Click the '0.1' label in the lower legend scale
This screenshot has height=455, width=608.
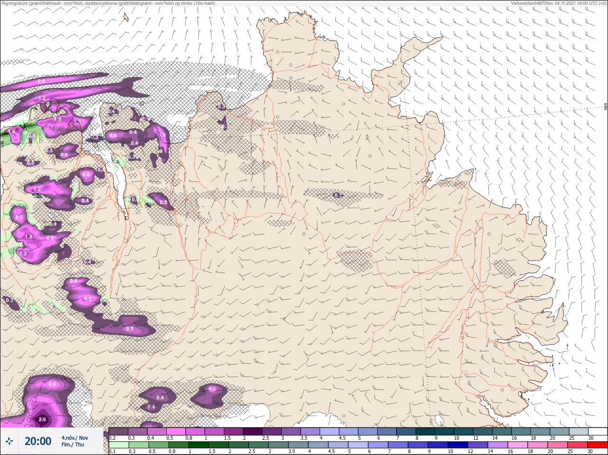(112, 452)
